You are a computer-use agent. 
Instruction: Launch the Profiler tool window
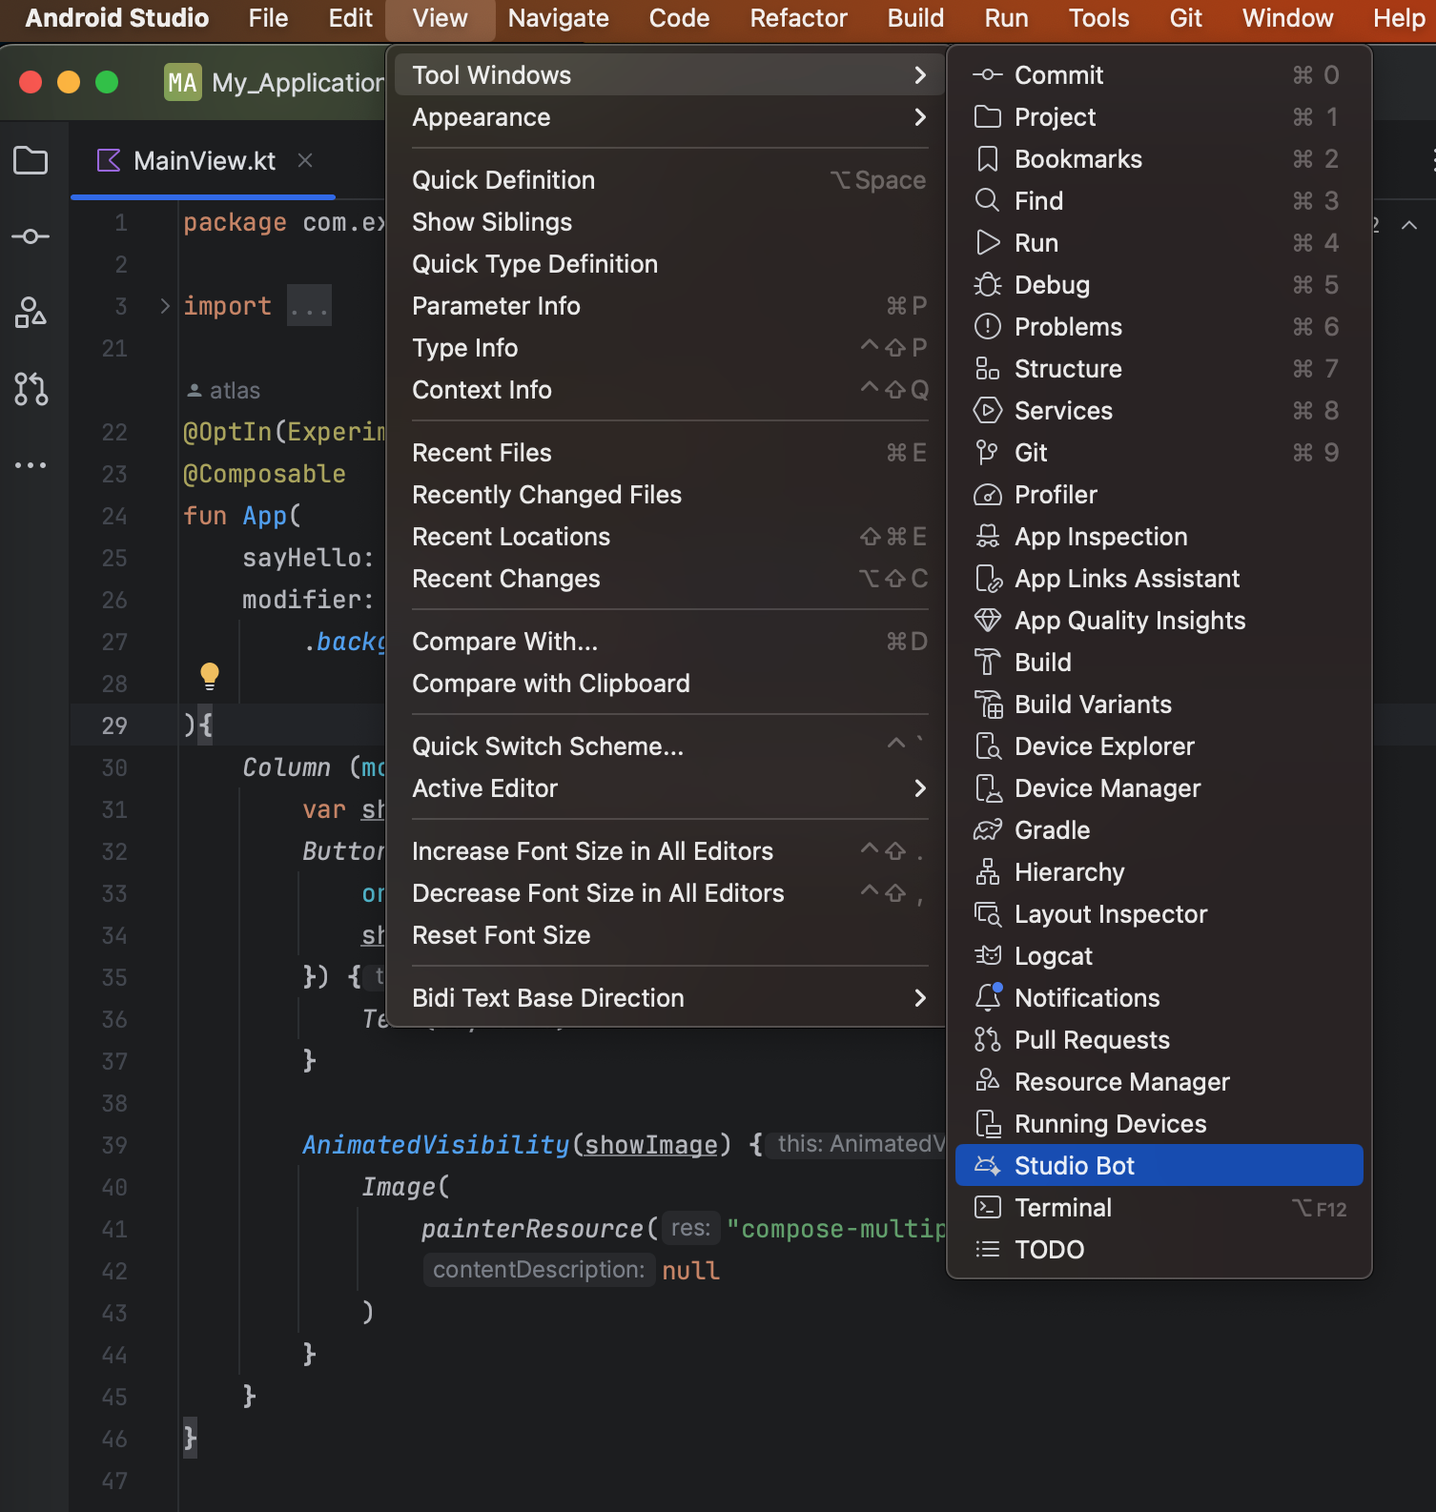1159,494
